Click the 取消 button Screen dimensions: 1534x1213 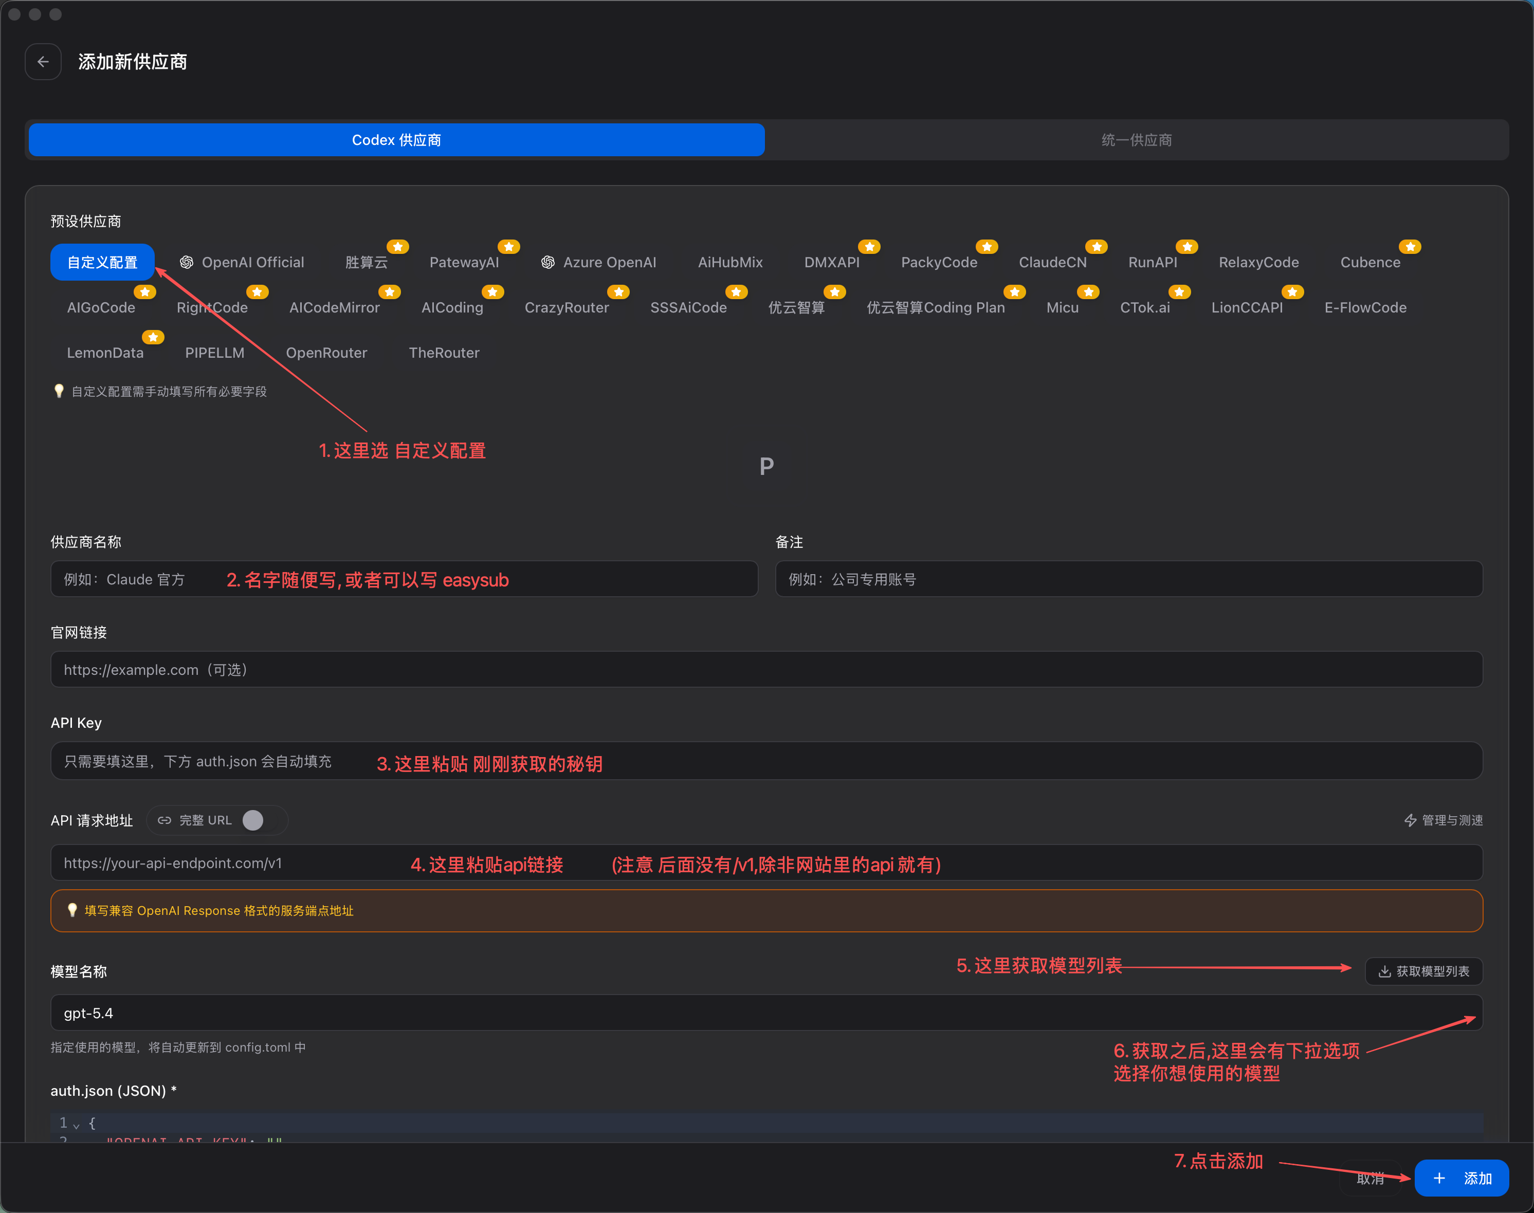pyautogui.click(x=1370, y=1179)
